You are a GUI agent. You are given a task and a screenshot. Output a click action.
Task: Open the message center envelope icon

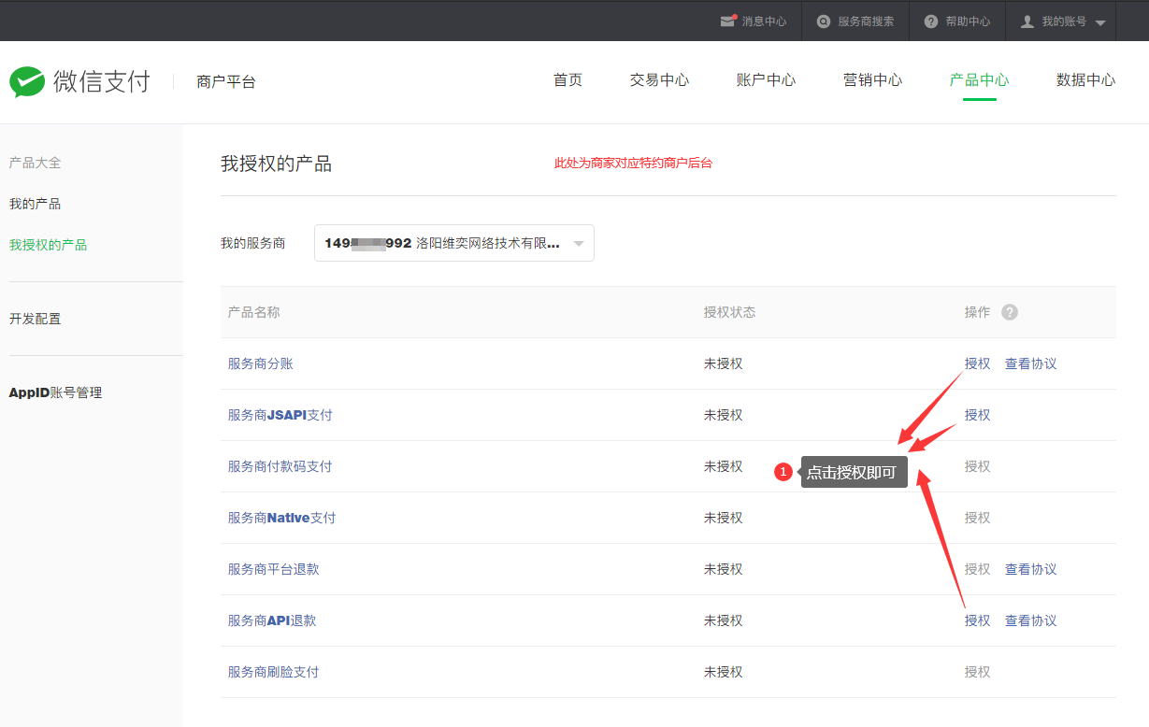[x=727, y=21]
